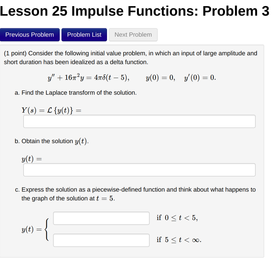
Task: Click the Next Problem button
Action: pyautogui.click(x=133, y=34)
